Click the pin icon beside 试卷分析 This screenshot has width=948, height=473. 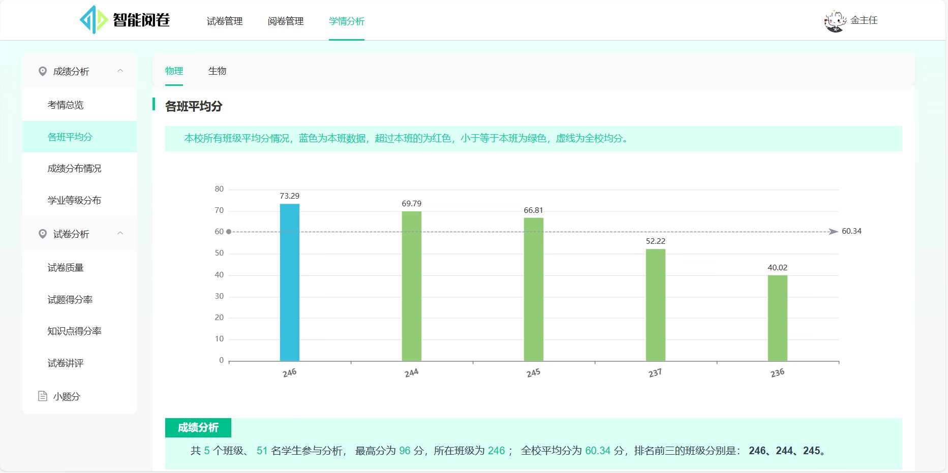(43, 234)
